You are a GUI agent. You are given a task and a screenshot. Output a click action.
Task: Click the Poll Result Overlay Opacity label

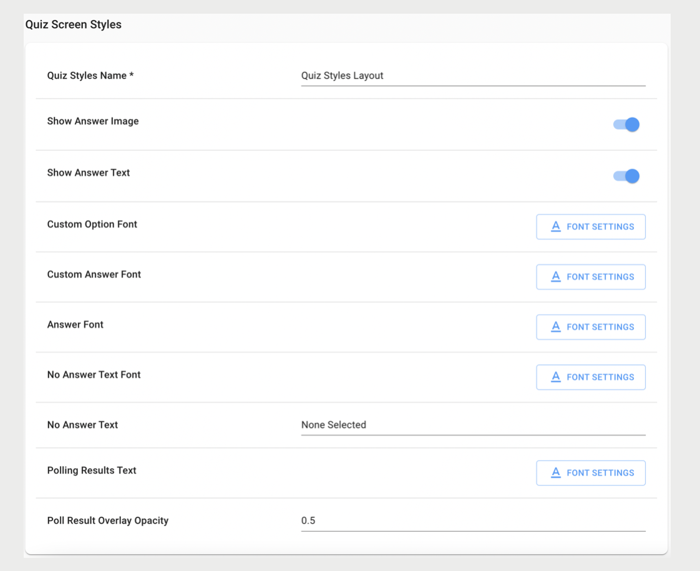pos(107,521)
